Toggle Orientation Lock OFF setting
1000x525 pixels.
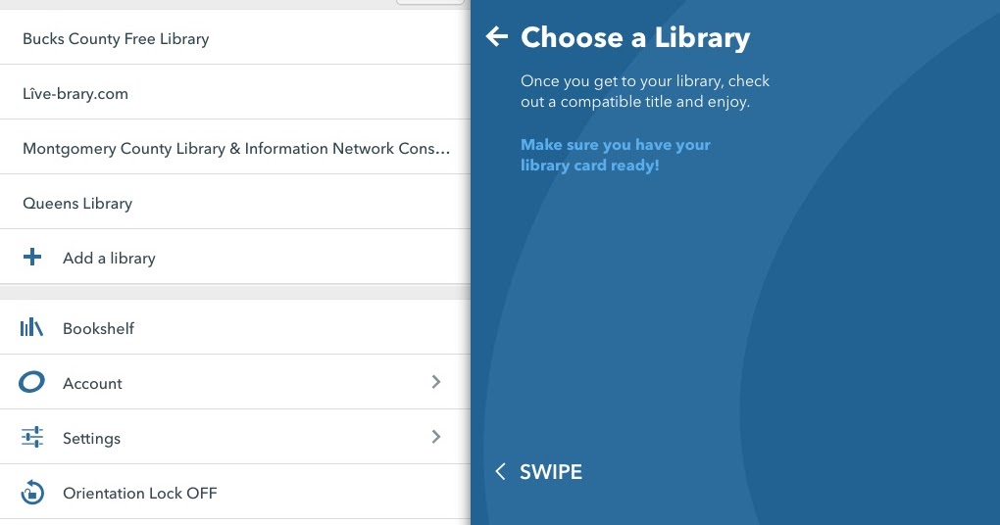point(139,494)
